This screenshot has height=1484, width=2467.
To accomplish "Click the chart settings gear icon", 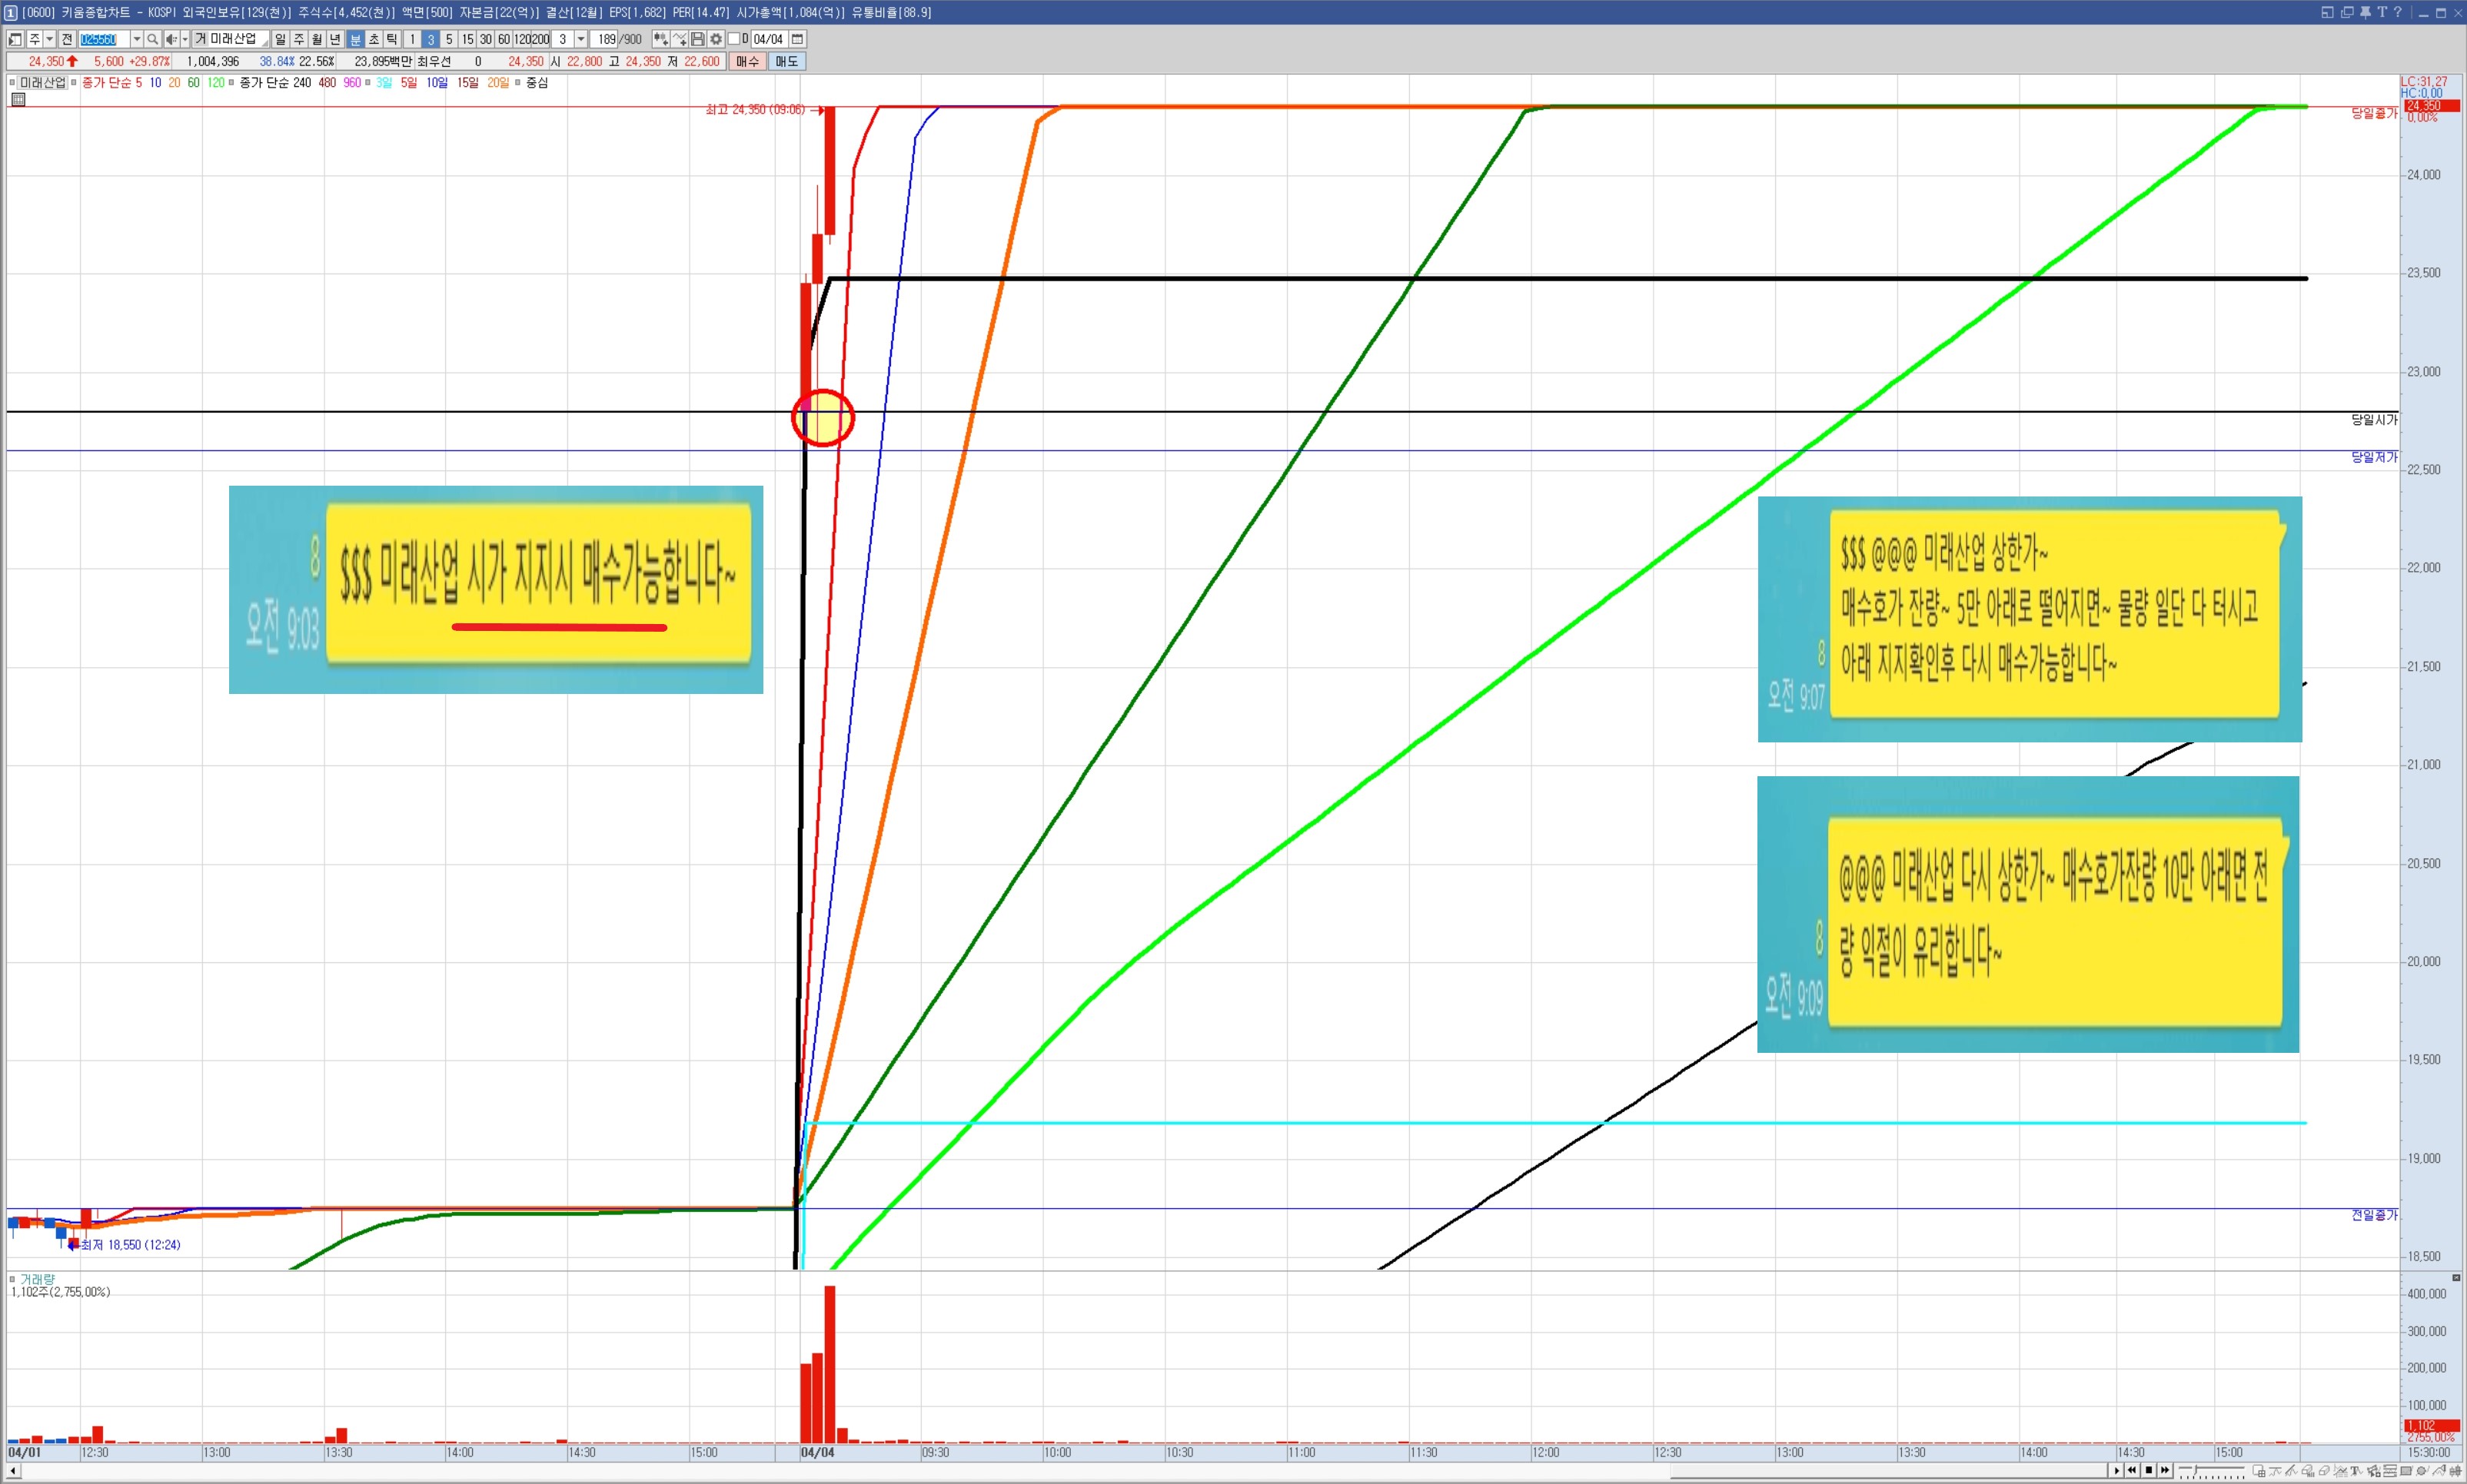I will [716, 39].
